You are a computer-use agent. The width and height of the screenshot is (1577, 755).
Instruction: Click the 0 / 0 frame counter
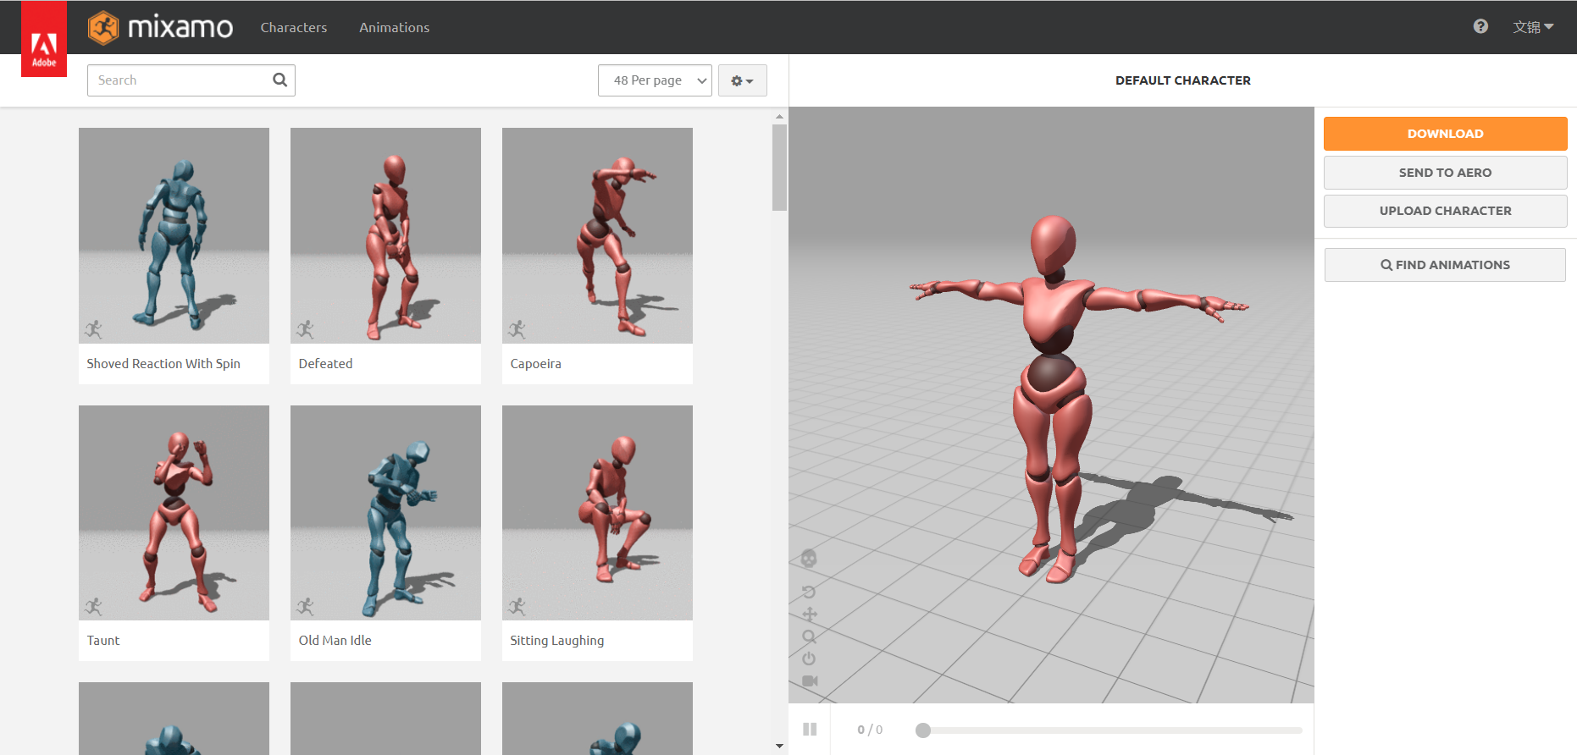point(870,730)
